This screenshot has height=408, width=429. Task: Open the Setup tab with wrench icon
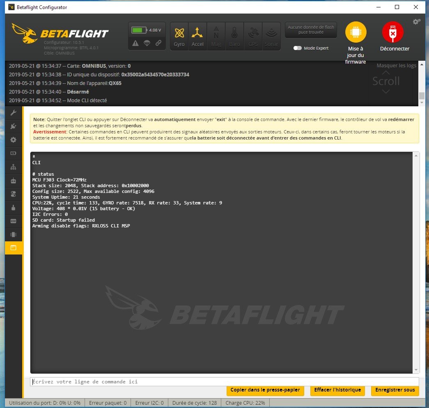[13, 113]
